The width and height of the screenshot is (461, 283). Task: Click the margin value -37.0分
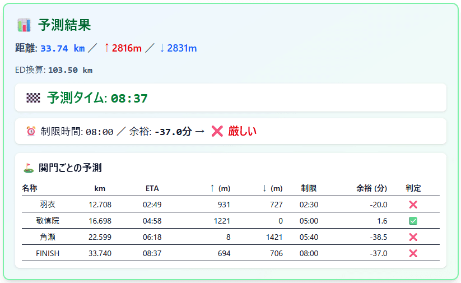pyautogui.click(x=173, y=132)
